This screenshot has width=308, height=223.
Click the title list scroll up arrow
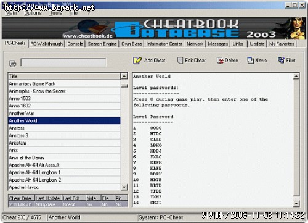point(124,76)
